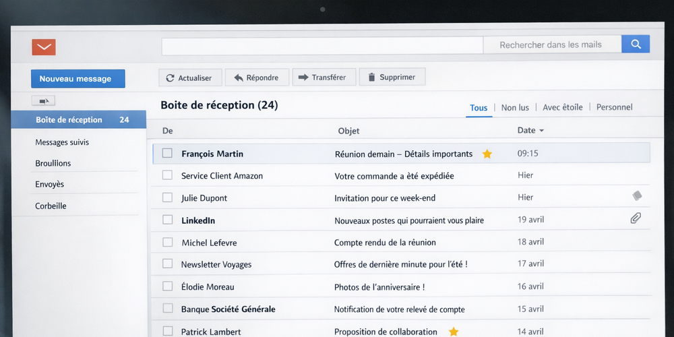Tick the checkbox for Service Client Amazon
This screenshot has height=337, width=674.
pos(167,175)
